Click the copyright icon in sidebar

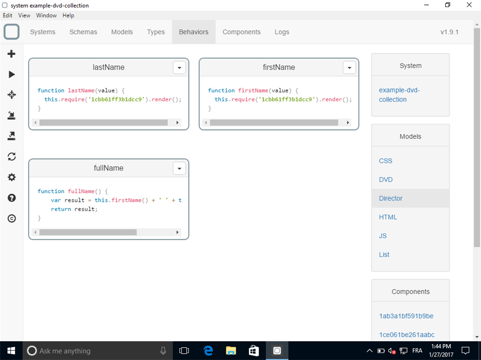pyautogui.click(x=12, y=218)
